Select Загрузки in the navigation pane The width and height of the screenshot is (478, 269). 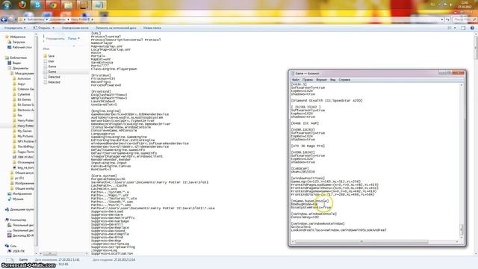16,42
